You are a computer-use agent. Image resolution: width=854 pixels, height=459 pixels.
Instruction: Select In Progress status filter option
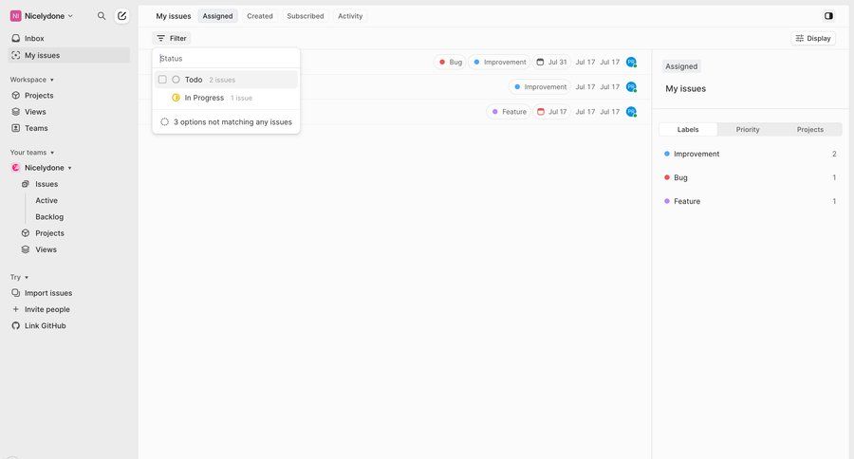[x=226, y=98]
